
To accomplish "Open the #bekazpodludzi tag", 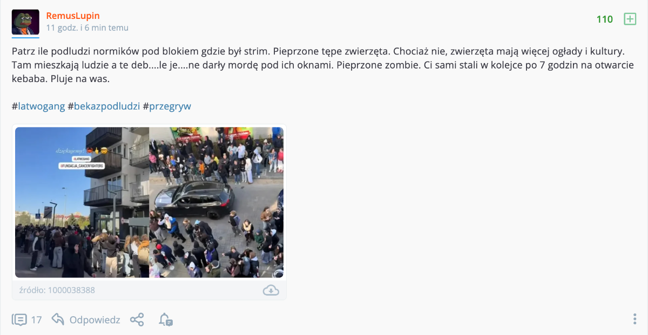I will pyautogui.click(x=104, y=106).
